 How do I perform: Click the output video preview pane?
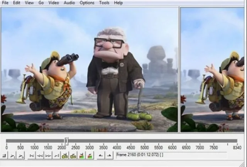(212, 70)
